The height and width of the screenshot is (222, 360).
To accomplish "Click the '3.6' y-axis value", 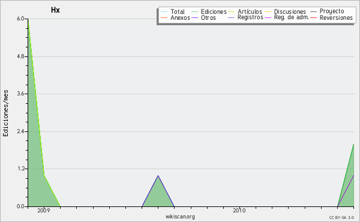I will (x=20, y=94).
